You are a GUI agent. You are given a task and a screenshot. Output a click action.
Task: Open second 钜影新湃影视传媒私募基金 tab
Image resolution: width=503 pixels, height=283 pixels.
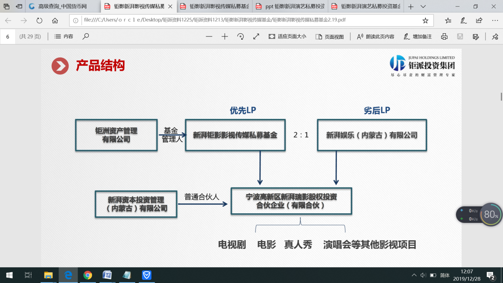click(x=214, y=6)
